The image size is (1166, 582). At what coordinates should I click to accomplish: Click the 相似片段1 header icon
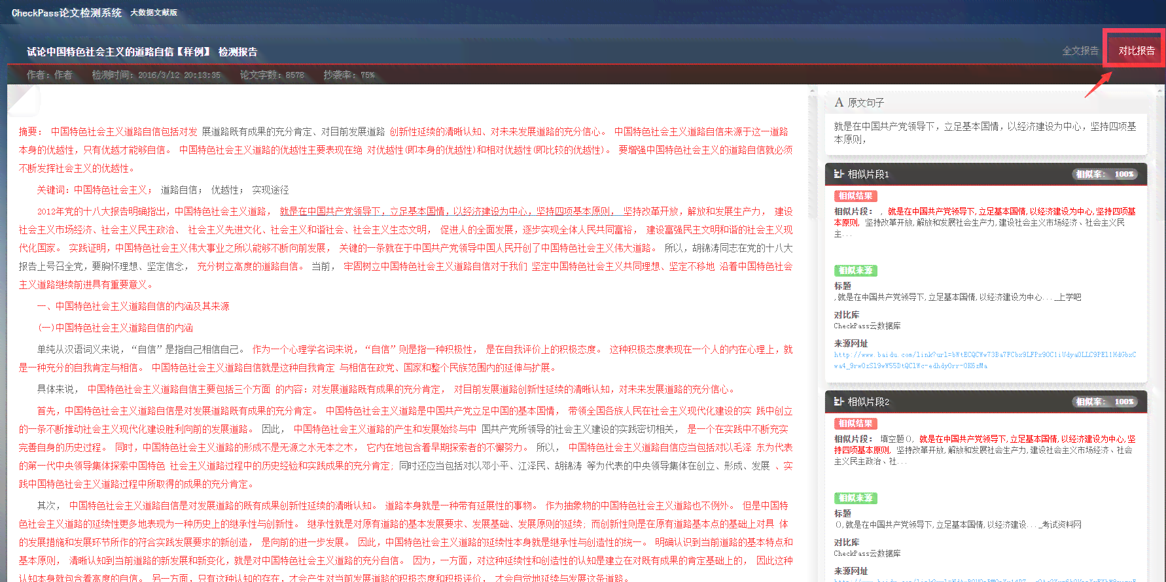click(x=839, y=174)
